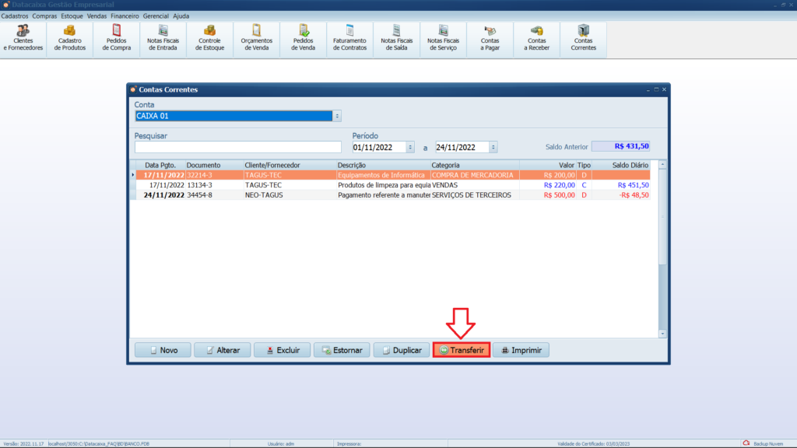Open the Gerencial menu
Screen dimensions: 797x448
[x=156, y=16]
